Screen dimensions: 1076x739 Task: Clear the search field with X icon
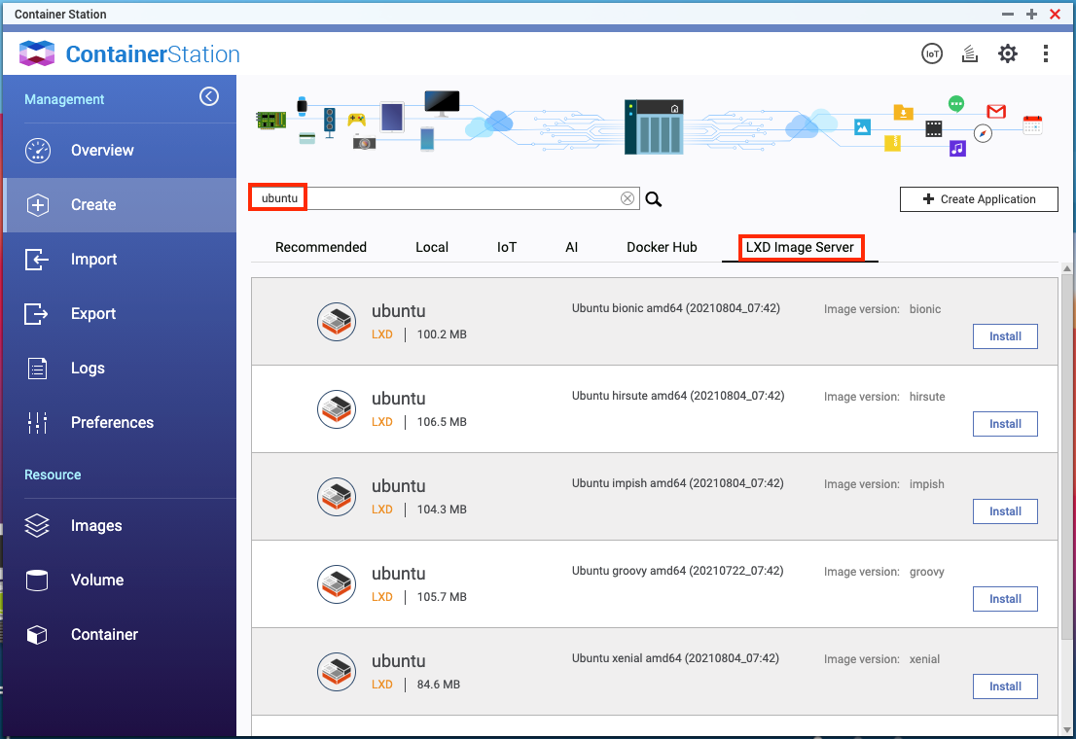[x=628, y=198]
